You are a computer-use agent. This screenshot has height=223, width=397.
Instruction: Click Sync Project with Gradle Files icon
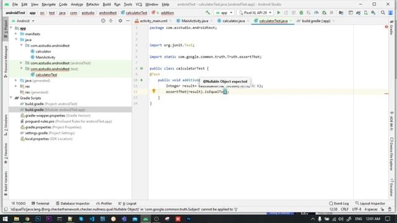[358, 12]
